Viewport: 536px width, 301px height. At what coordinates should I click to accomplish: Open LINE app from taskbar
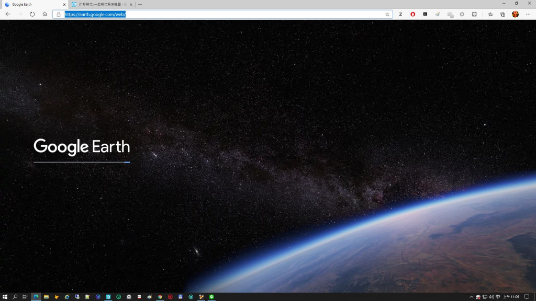pos(211,297)
